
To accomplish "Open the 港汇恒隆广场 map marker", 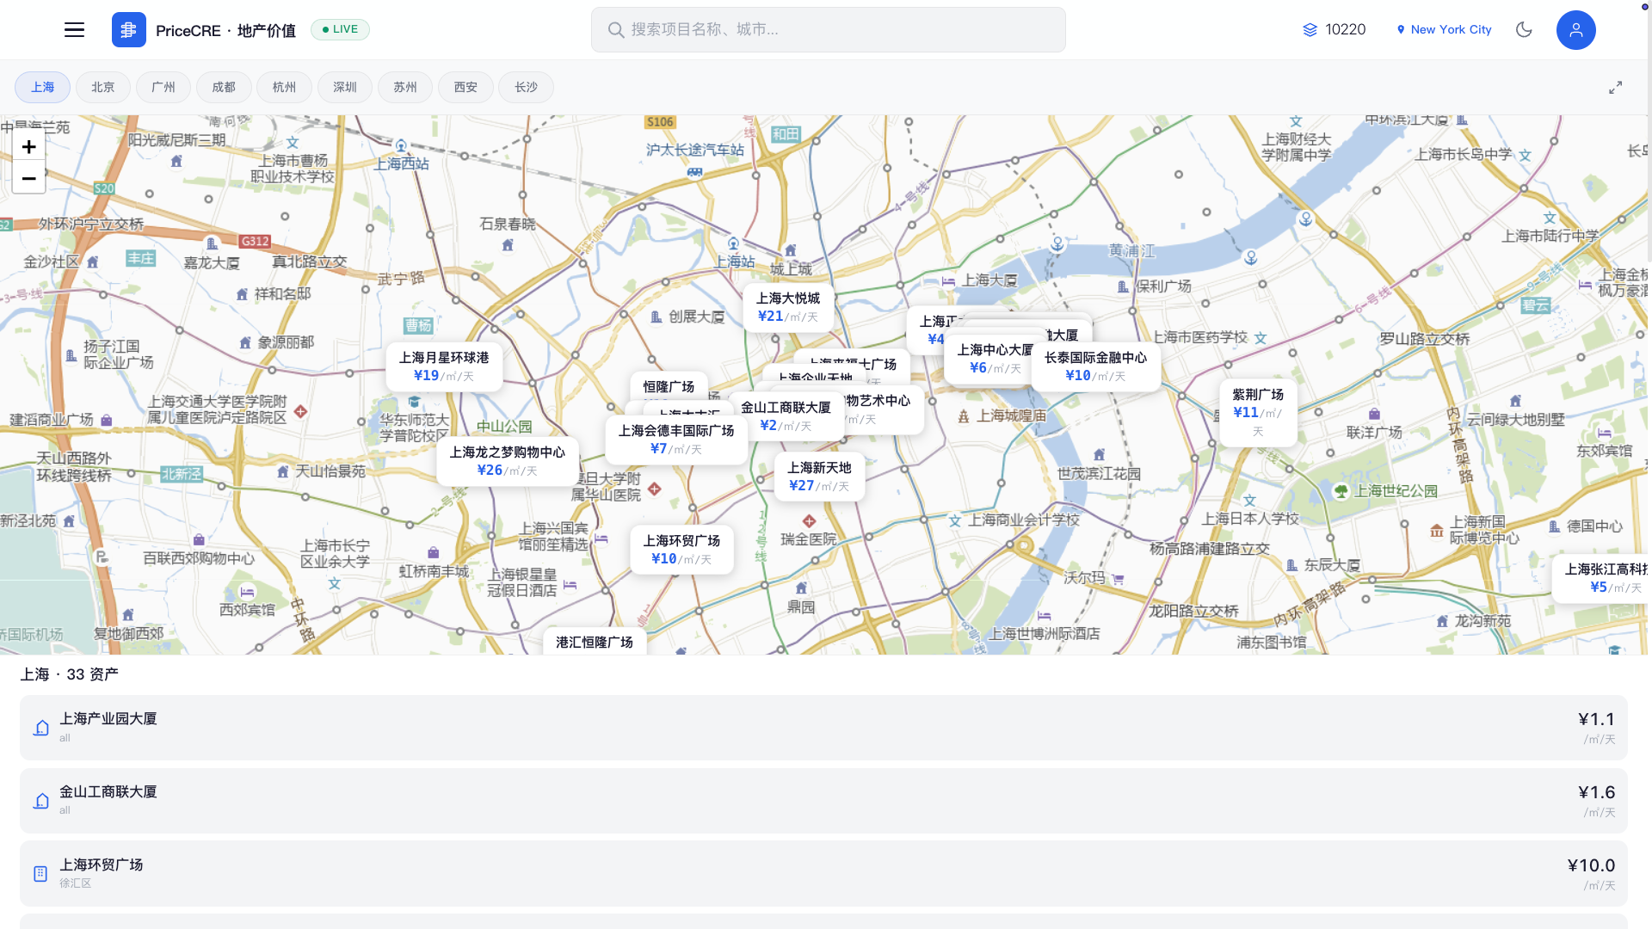I will (x=595, y=642).
